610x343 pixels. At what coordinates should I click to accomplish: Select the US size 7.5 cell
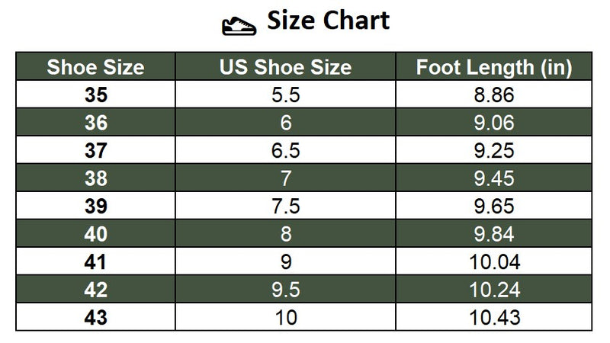(x=285, y=206)
